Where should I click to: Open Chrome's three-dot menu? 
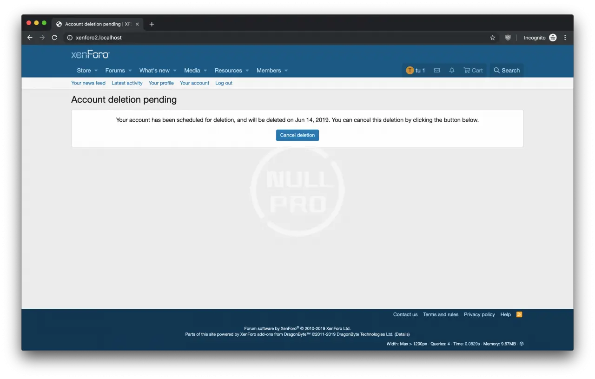565,38
